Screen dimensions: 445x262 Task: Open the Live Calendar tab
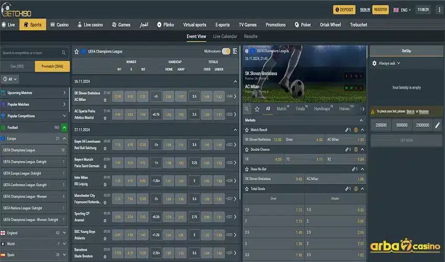pyautogui.click(x=225, y=37)
